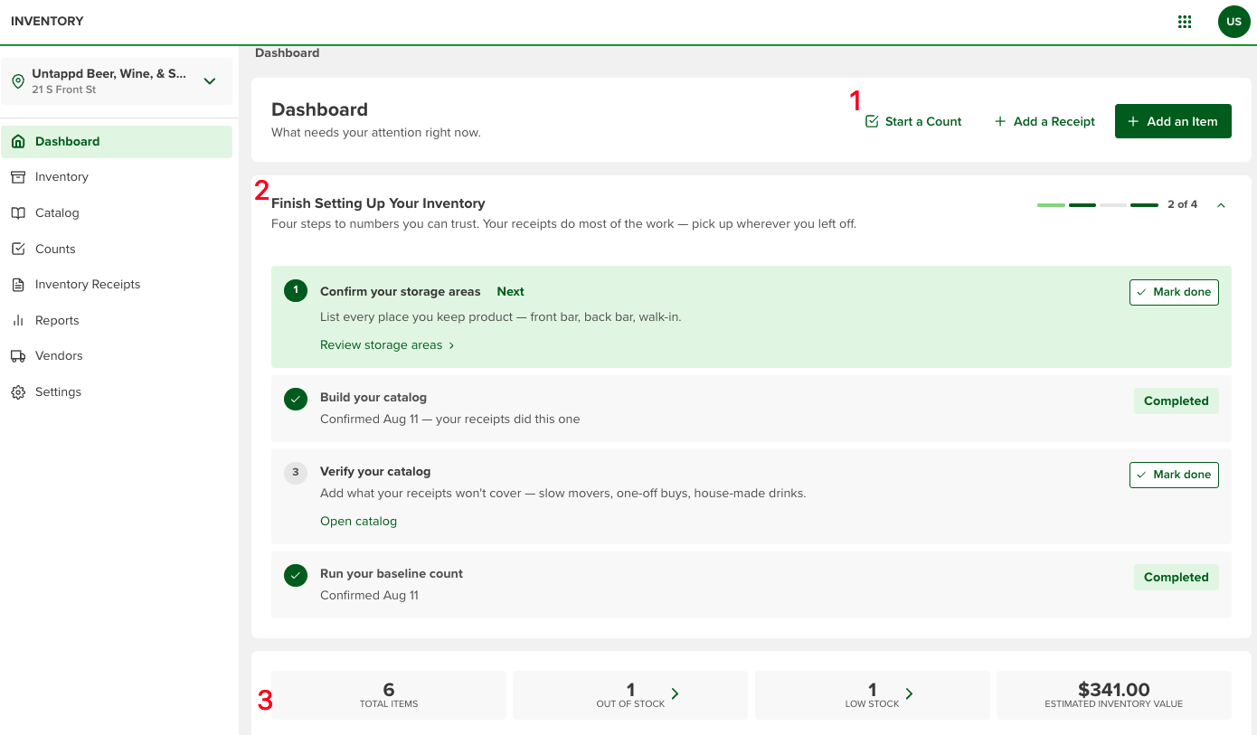This screenshot has height=735, width=1257.
Task: Open the apps grid icon
Action: click(1185, 22)
